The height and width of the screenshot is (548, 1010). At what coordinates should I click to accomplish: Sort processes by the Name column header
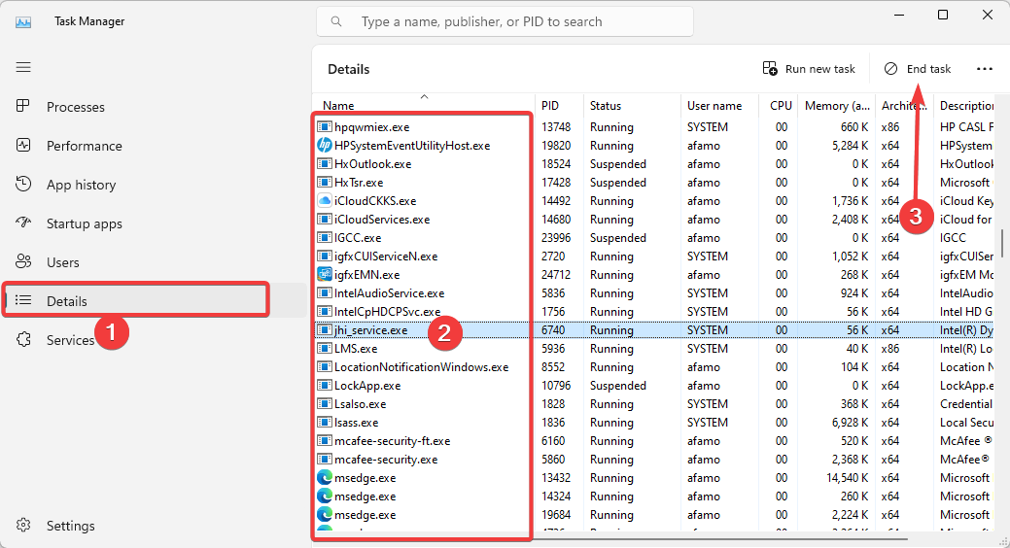[x=339, y=106]
